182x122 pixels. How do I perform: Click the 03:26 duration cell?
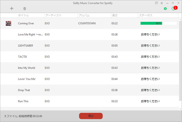coord(114,35)
